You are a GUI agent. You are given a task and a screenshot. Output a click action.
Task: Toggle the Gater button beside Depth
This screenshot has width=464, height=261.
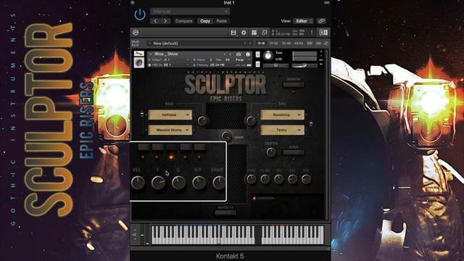tap(293, 152)
